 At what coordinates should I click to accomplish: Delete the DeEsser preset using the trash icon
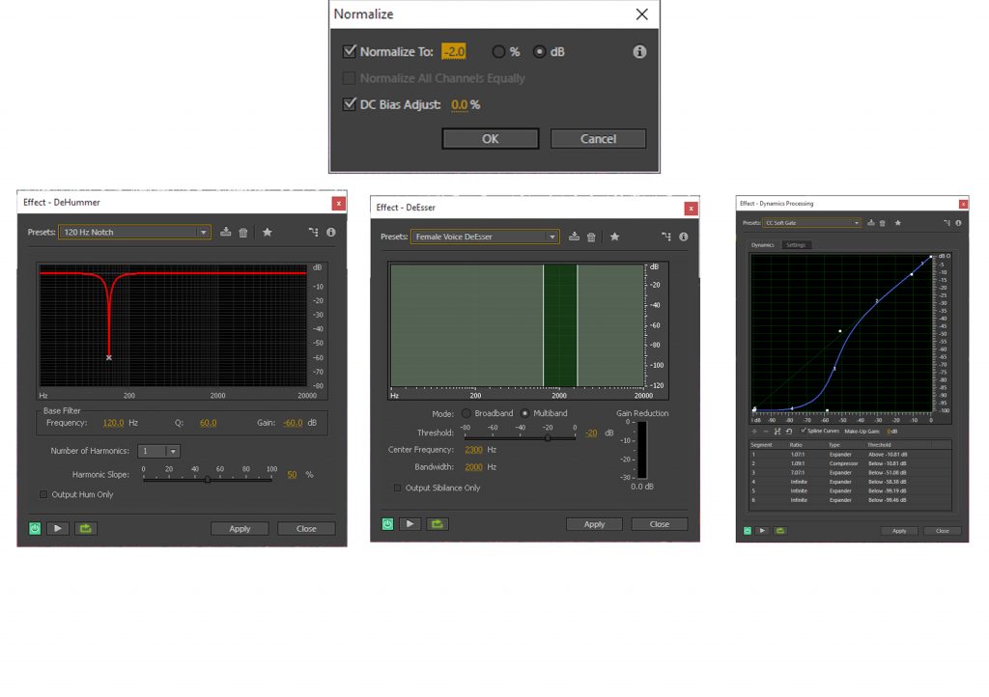click(x=591, y=237)
